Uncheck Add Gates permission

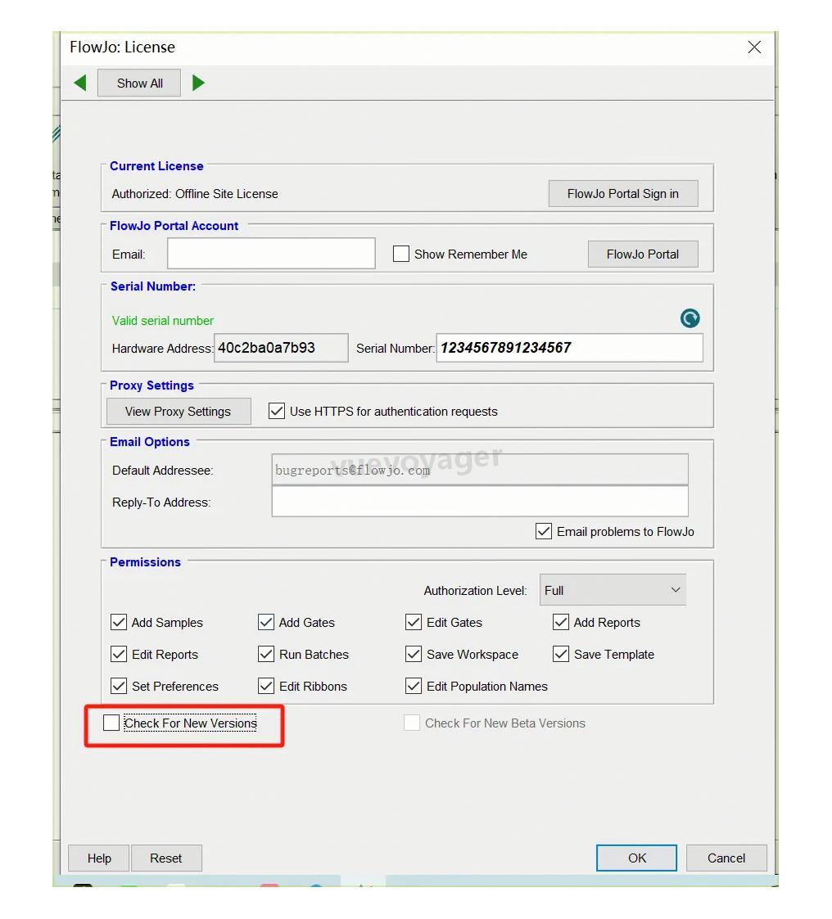tap(266, 622)
